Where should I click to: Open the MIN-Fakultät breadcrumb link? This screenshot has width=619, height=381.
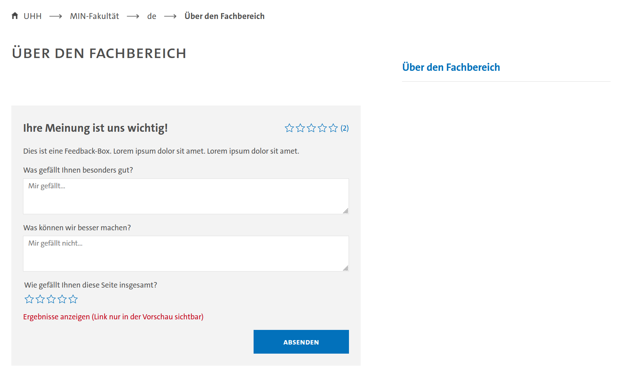[x=95, y=16]
